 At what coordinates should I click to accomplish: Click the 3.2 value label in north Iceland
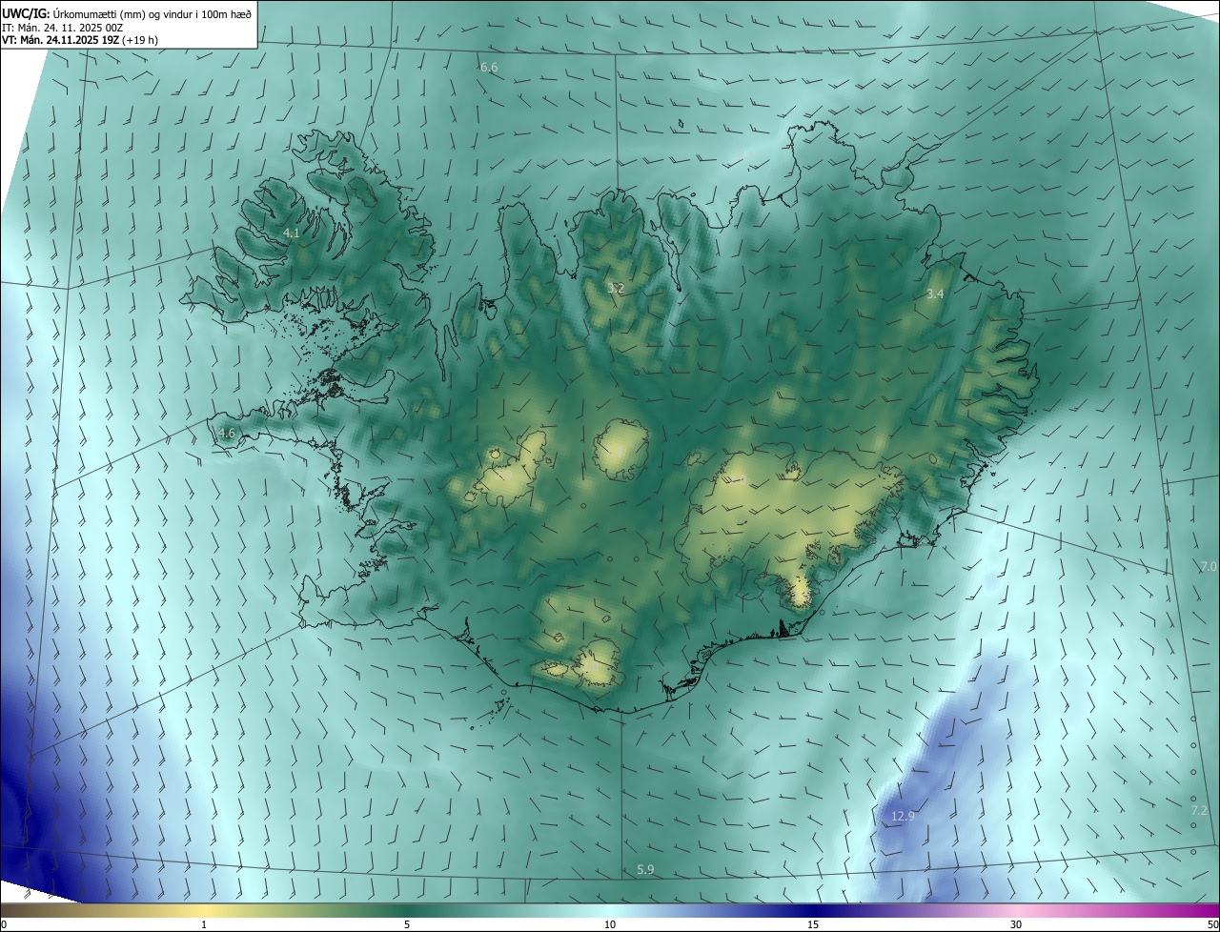coord(616,288)
